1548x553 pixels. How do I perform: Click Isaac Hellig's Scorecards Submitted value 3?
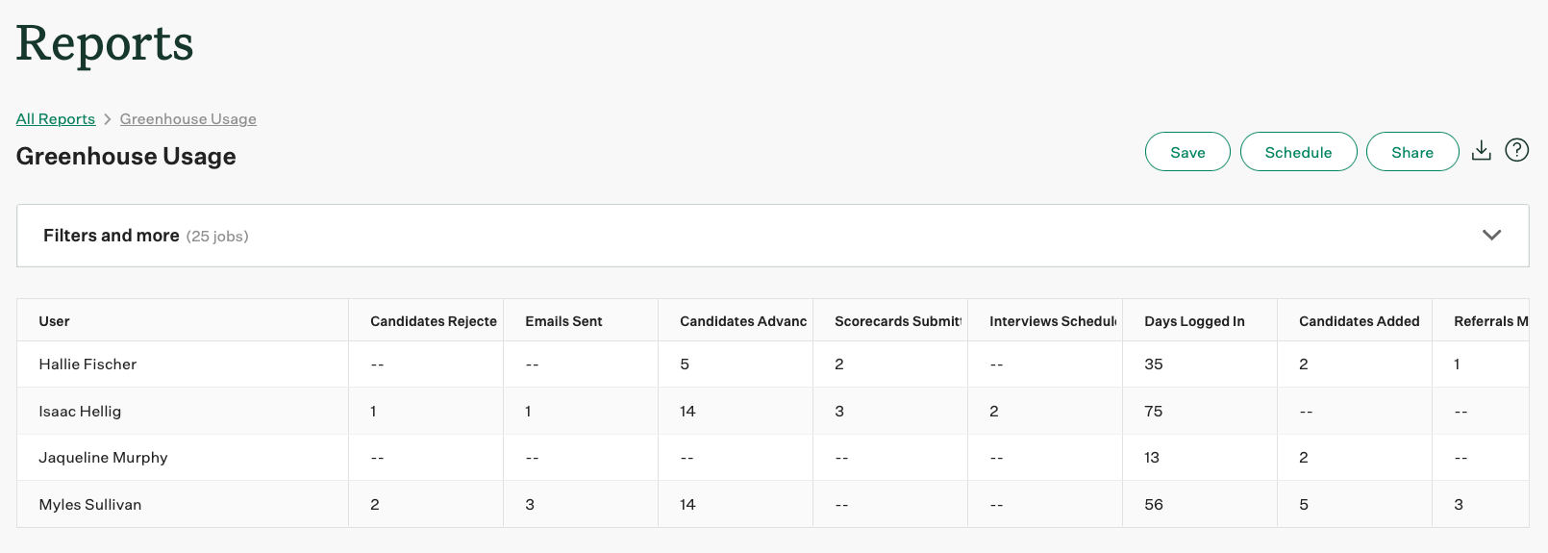pos(839,412)
